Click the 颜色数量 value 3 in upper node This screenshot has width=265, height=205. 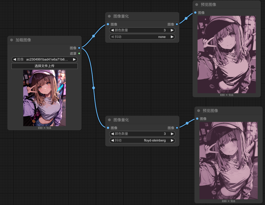165,30
